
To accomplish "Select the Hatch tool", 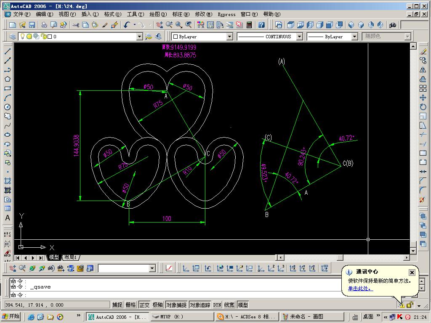I will coord(8,181).
